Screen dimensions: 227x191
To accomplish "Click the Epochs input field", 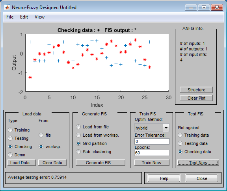I will [152, 153].
